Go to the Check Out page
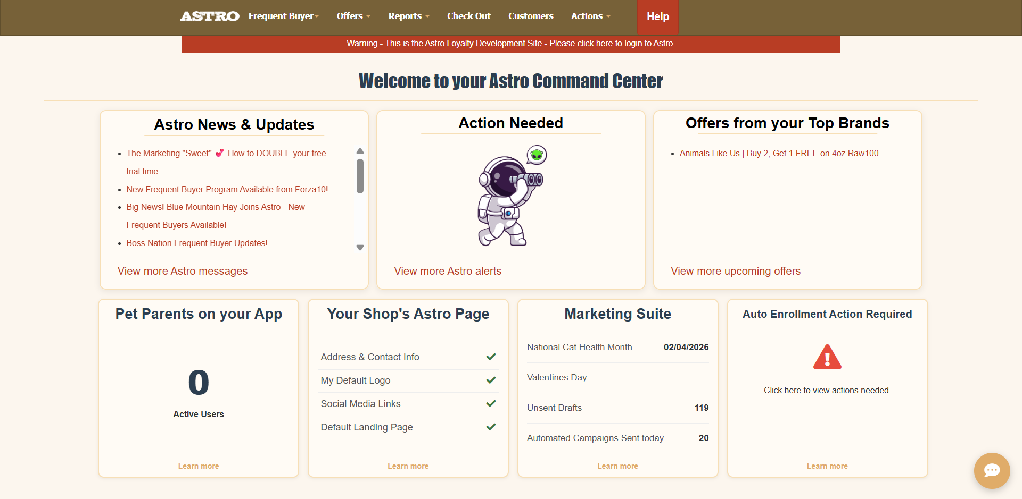This screenshot has width=1022, height=499. pos(468,16)
